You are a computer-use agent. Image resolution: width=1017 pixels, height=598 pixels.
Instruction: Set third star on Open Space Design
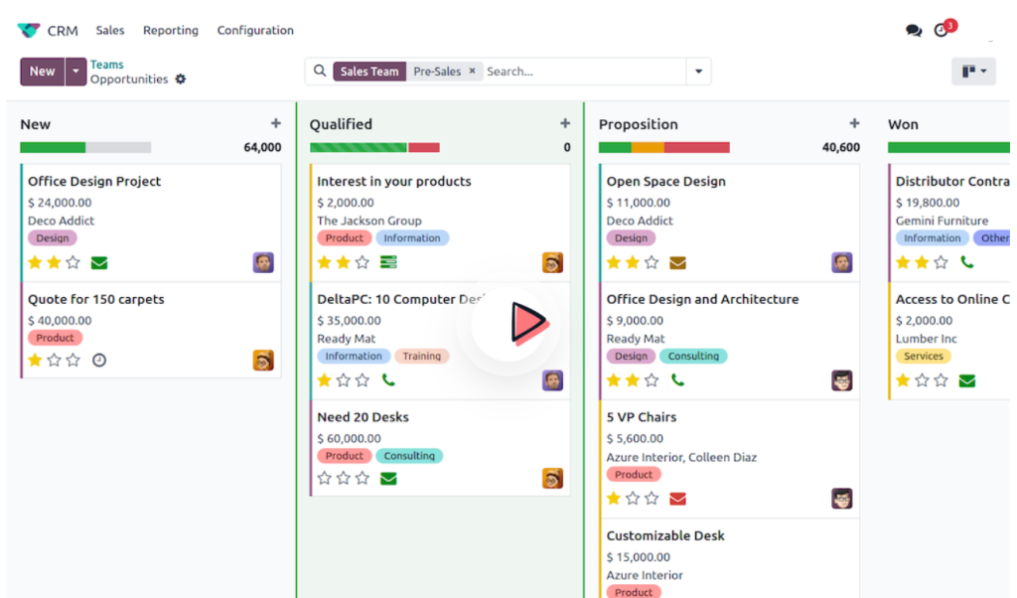pos(652,262)
